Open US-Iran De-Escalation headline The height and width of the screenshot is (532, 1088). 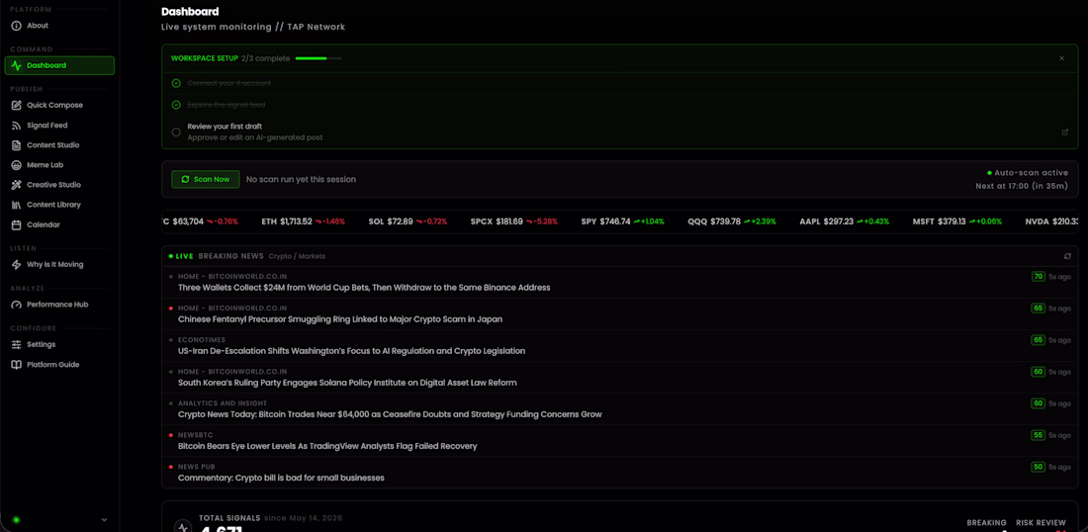click(x=352, y=351)
